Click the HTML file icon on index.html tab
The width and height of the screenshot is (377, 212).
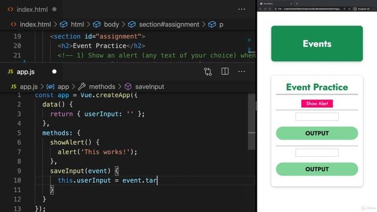pos(11,9)
